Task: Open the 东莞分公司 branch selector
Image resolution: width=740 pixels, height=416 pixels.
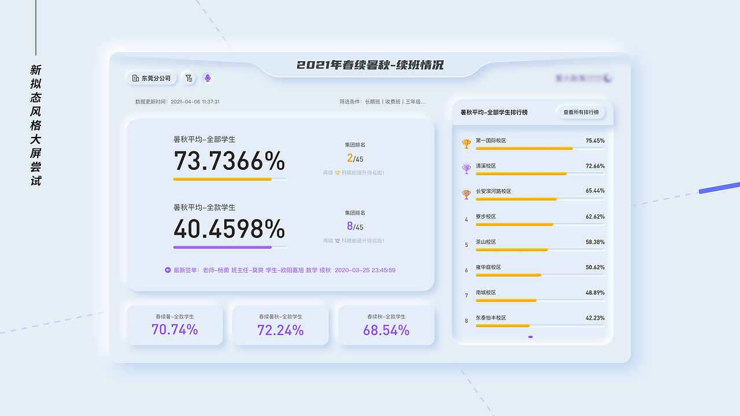Action: pos(151,78)
